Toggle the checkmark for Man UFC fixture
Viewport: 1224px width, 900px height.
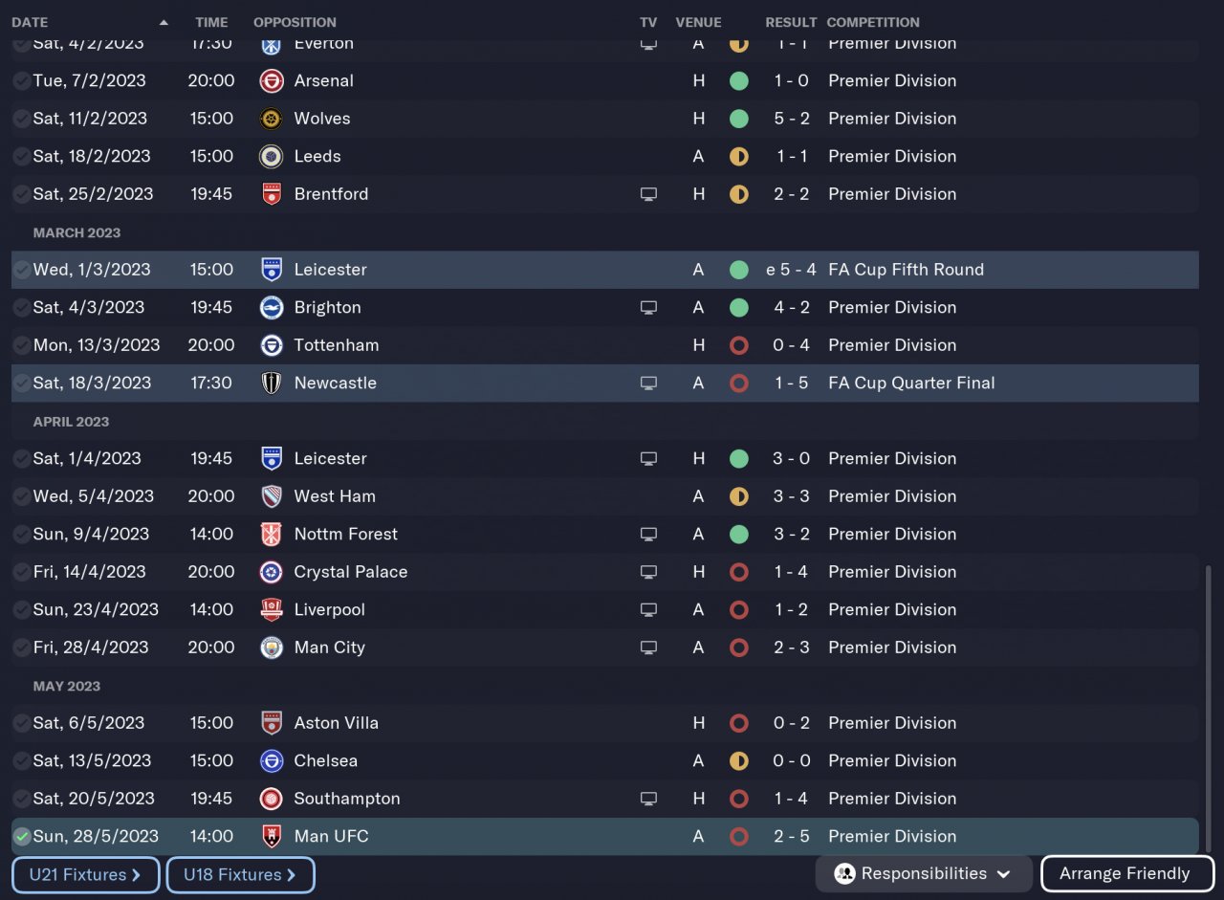pos(21,836)
